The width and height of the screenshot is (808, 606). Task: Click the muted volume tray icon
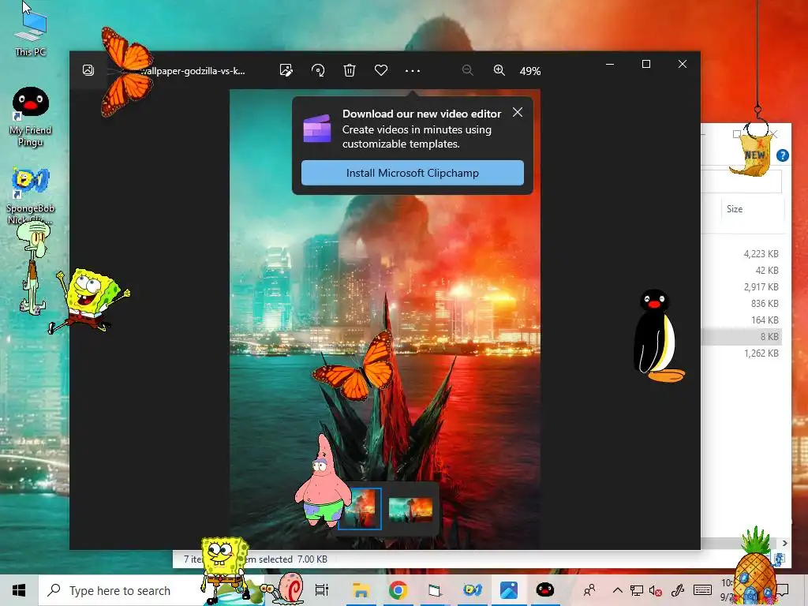pyautogui.click(x=656, y=591)
